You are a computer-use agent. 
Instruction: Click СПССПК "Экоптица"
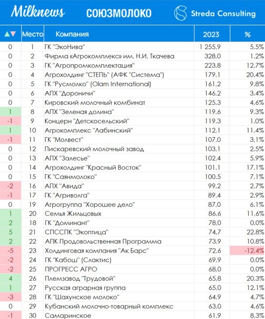[77, 232]
